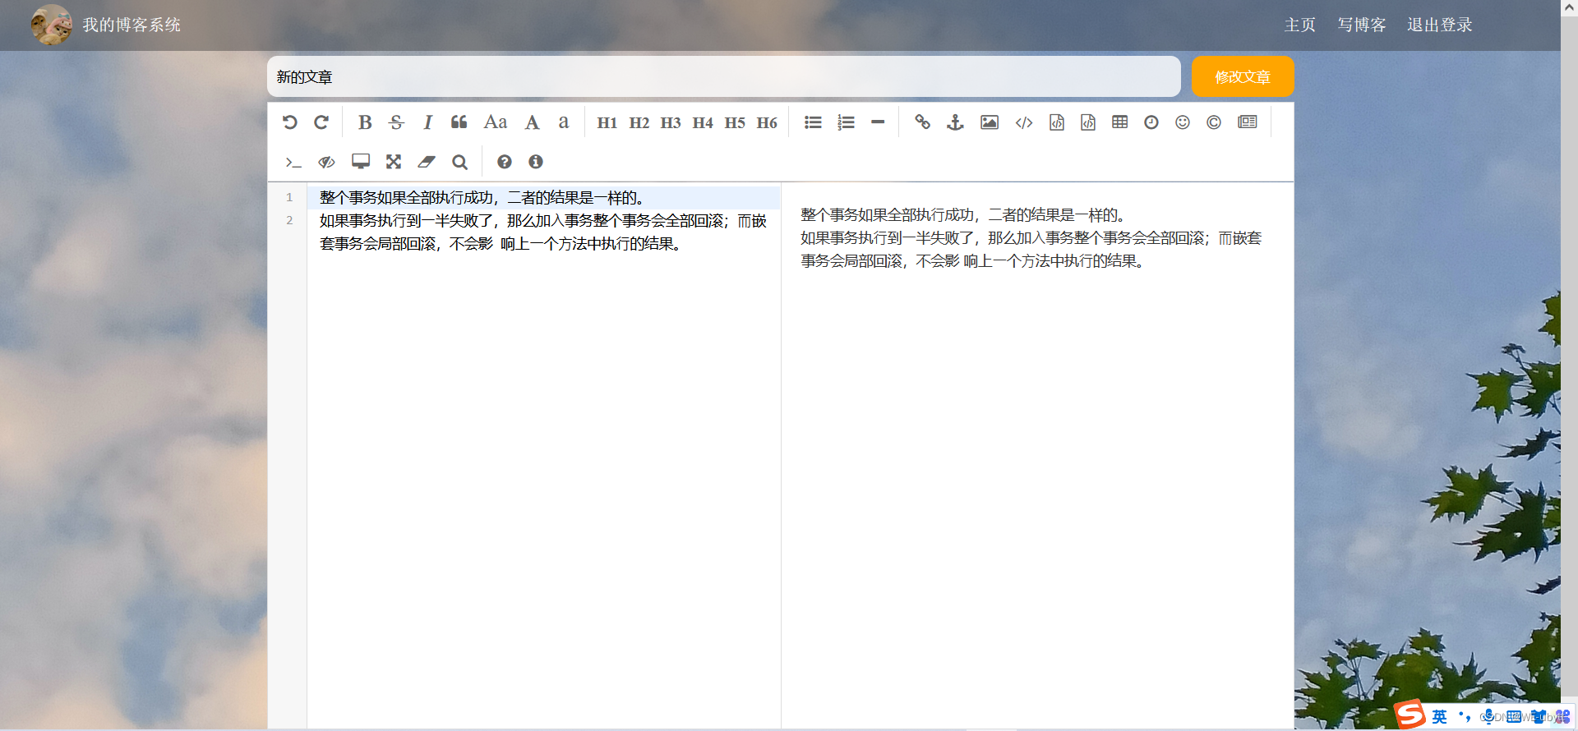Convert selection to lowercase with a icon
Image resolution: width=1578 pixels, height=731 pixels.
pos(564,122)
